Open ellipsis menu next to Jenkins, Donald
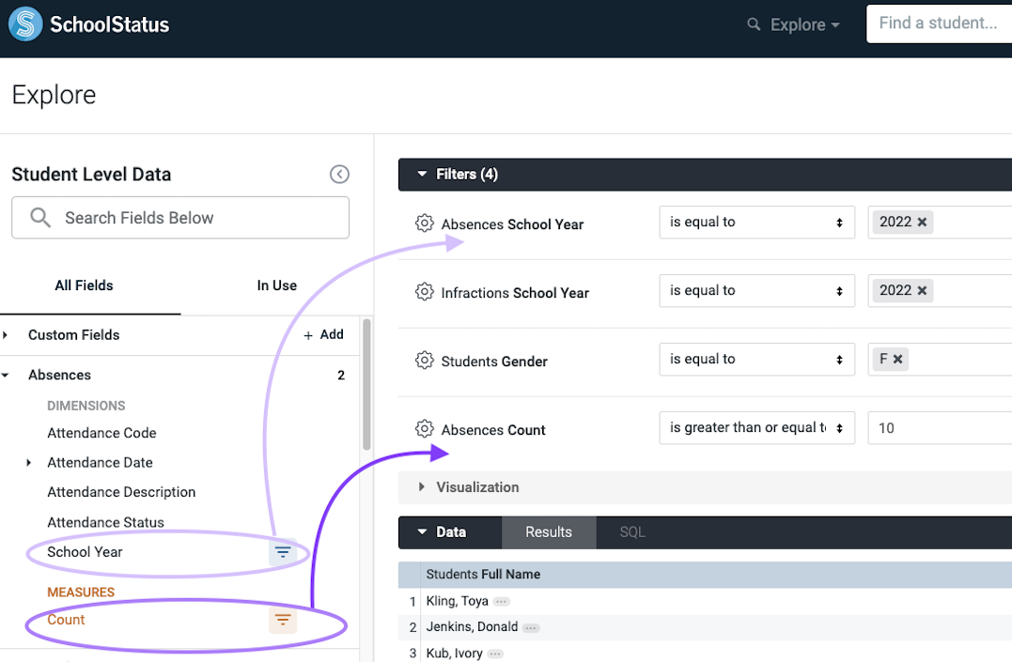This screenshot has height=662, width=1012. (x=531, y=627)
